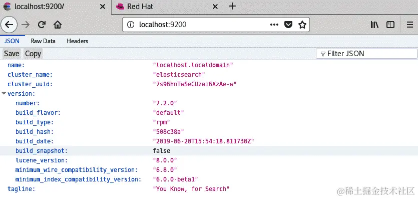Click the value "rpm"
This screenshot has width=418, height=199.
tap(162, 122)
